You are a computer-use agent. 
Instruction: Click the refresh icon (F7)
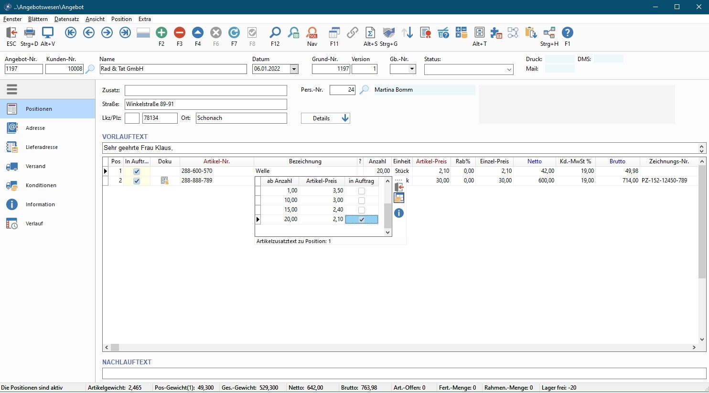point(234,33)
